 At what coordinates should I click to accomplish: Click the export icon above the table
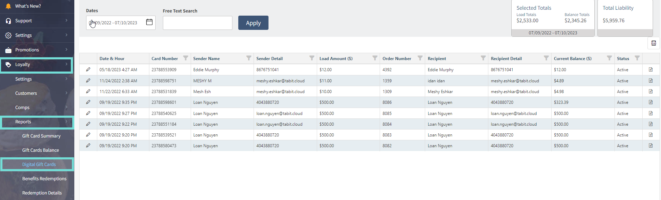point(653,43)
